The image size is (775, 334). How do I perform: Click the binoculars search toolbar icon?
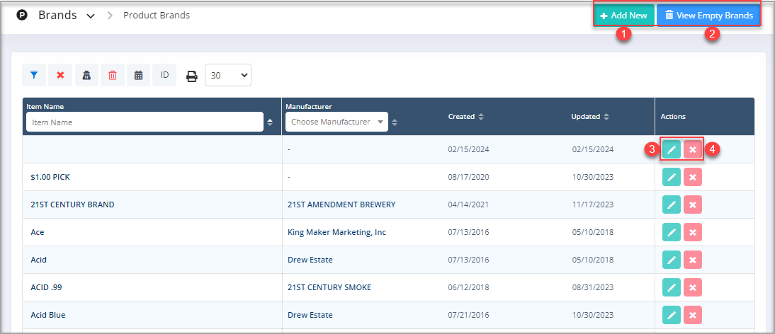tap(86, 75)
